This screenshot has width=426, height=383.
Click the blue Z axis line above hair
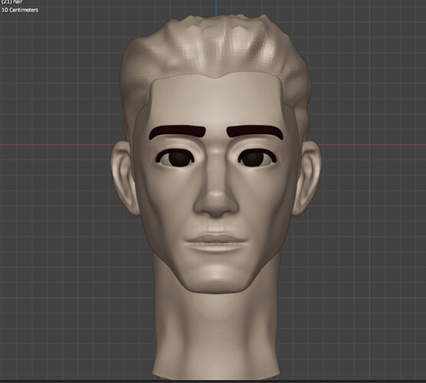(216, 8)
